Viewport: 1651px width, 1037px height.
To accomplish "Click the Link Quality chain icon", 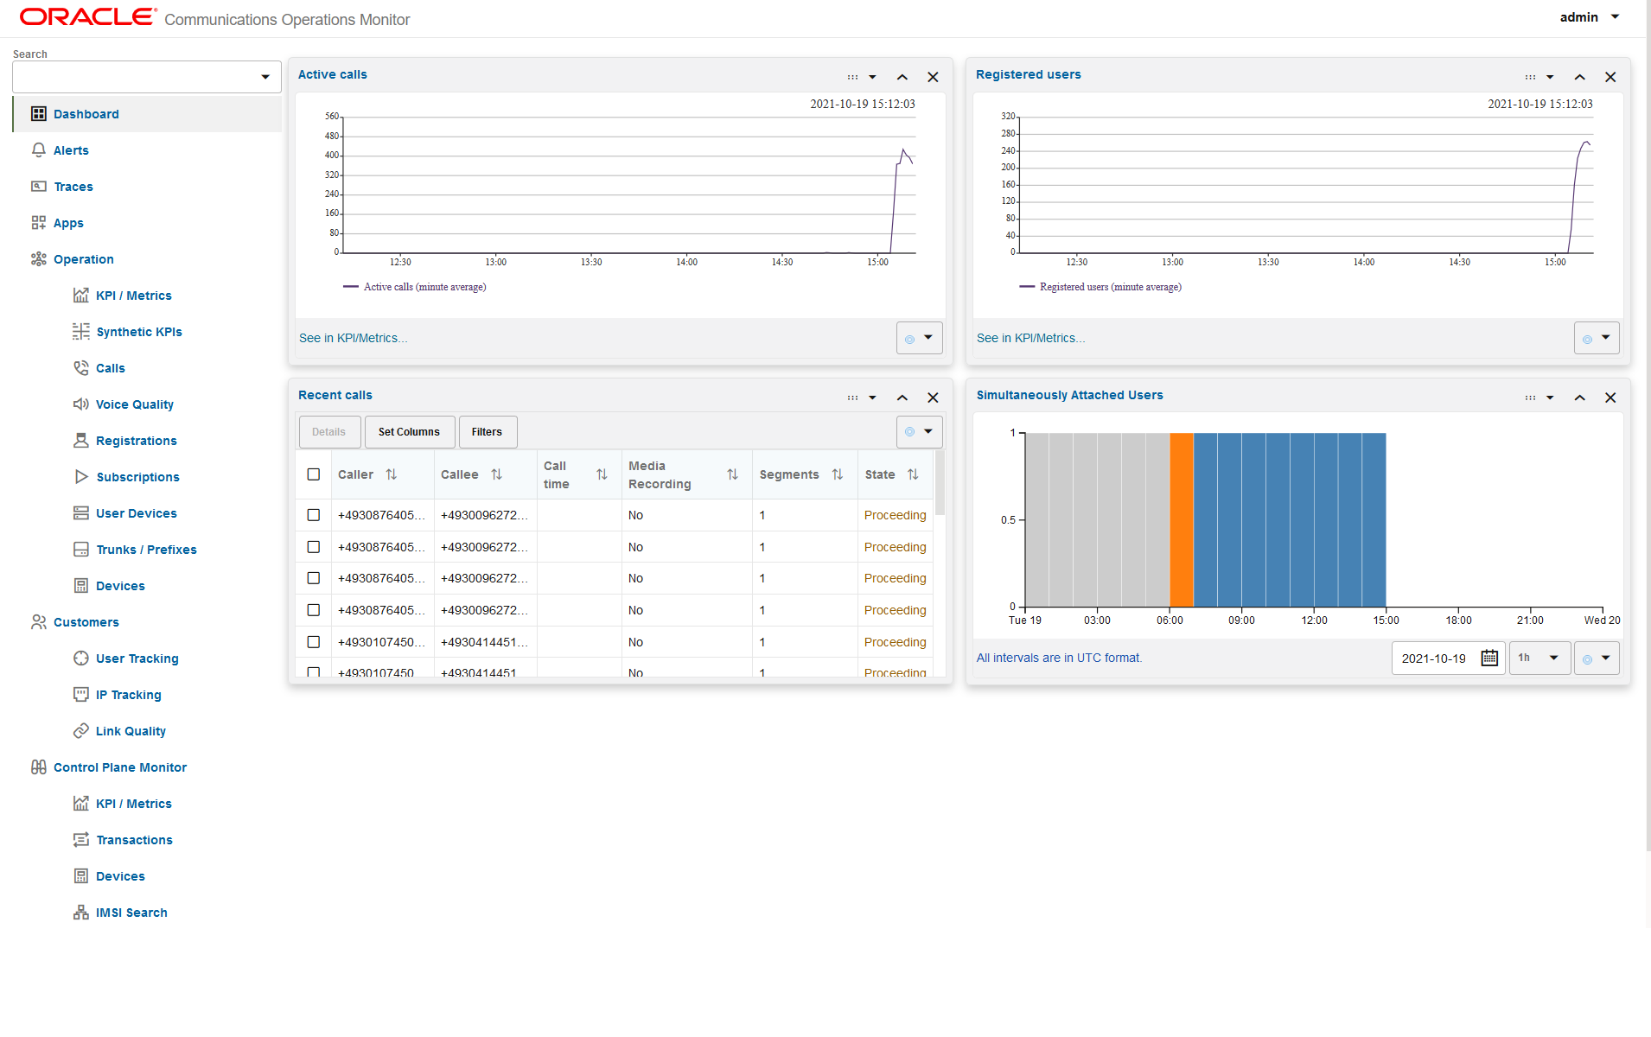I will 80,731.
